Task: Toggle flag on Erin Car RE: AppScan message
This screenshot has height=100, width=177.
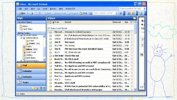Action: pyautogui.click(x=132, y=73)
